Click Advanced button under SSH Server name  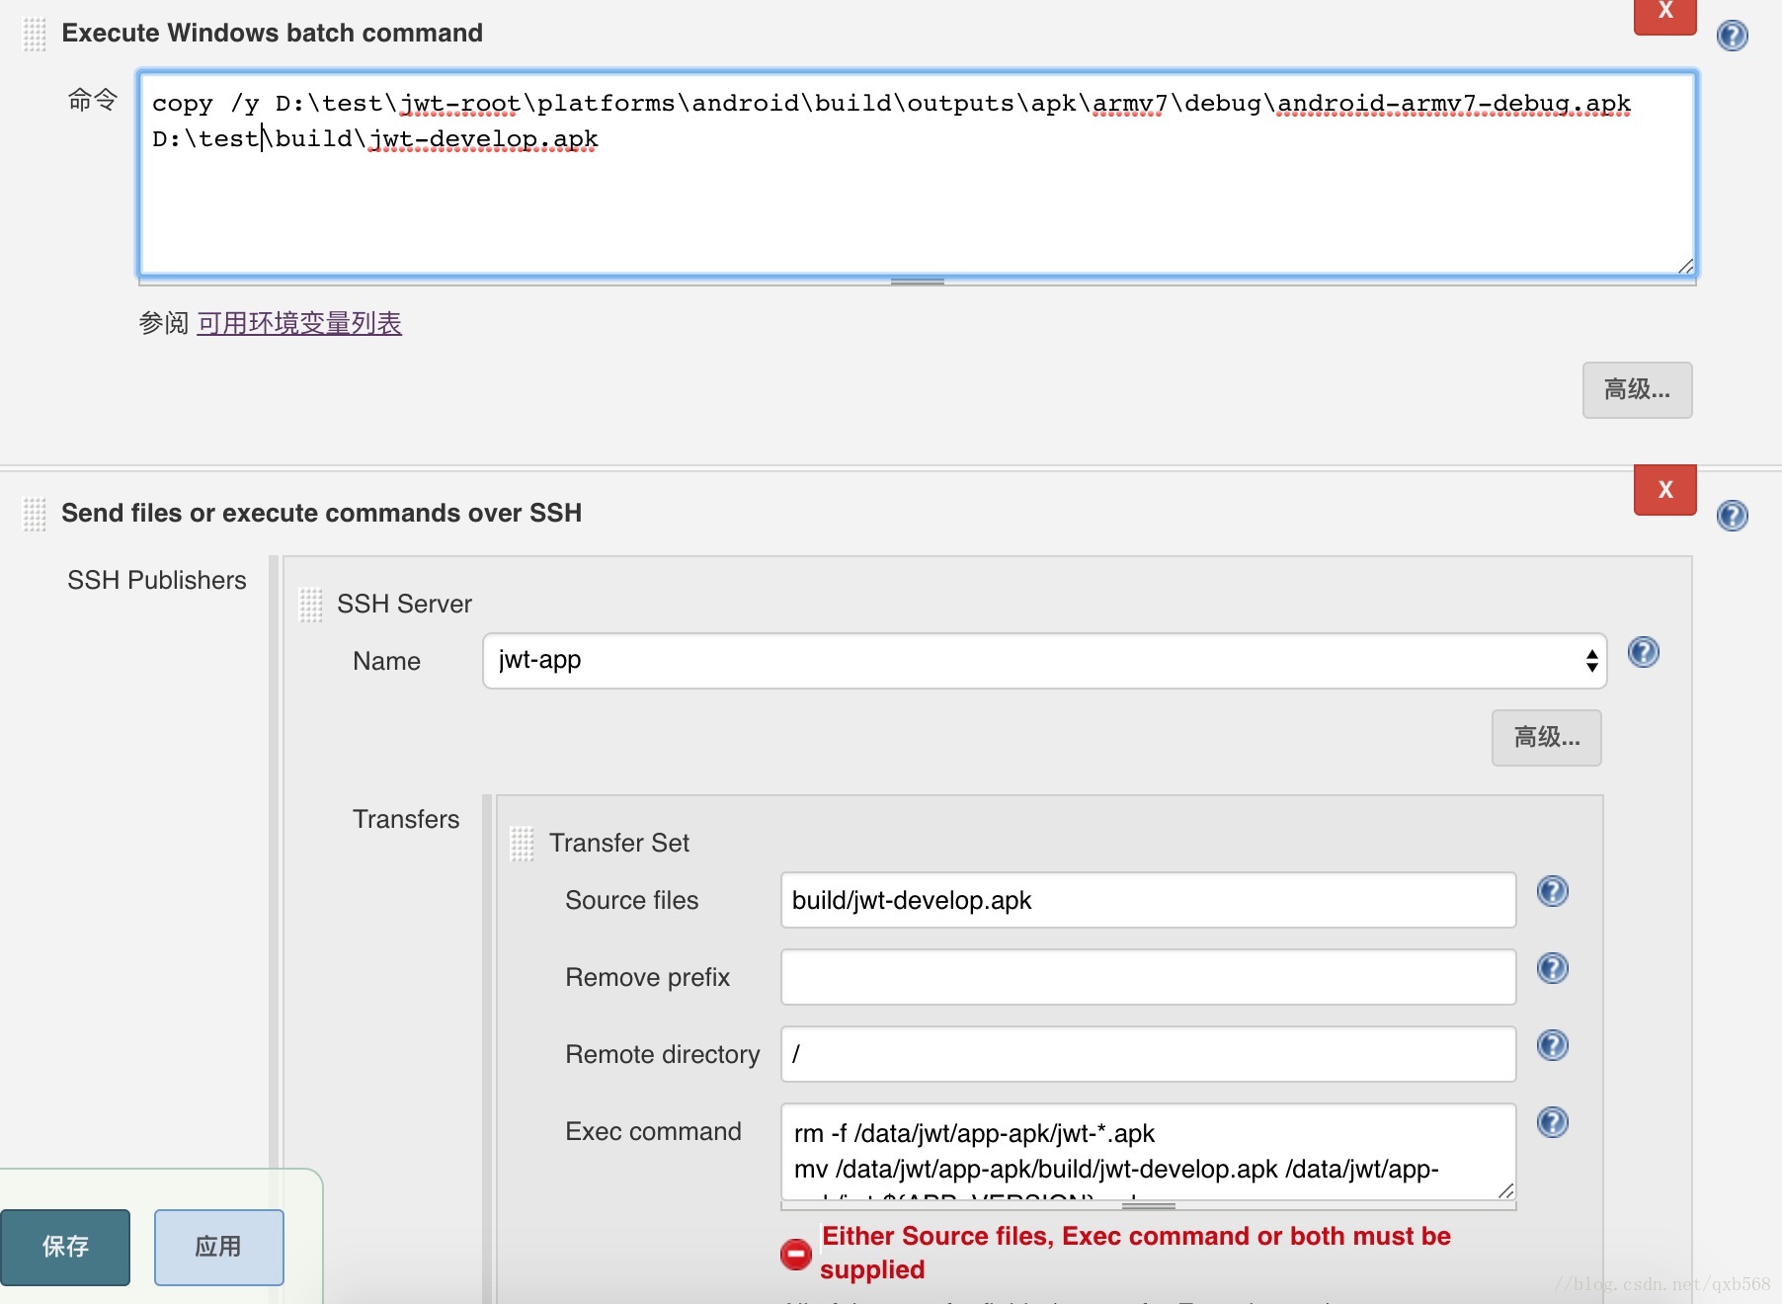1546,738
